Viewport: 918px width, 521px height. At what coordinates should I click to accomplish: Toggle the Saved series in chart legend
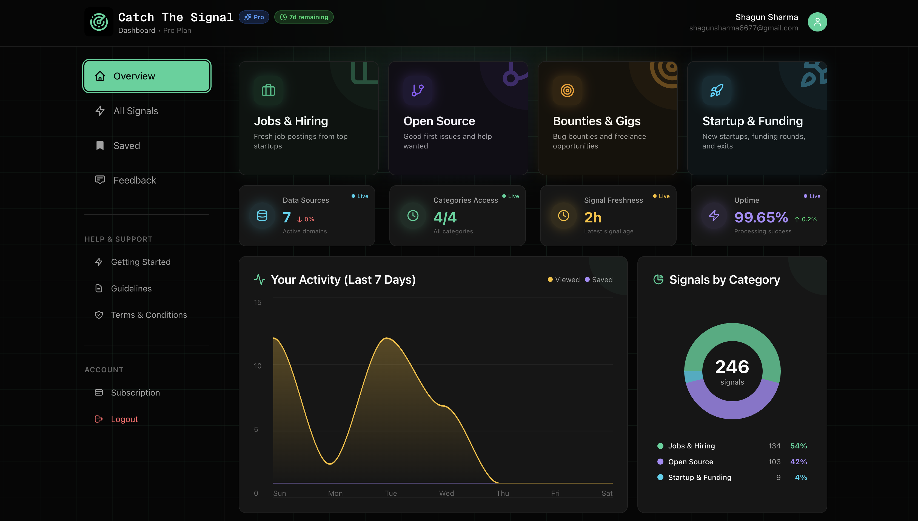click(x=599, y=279)
